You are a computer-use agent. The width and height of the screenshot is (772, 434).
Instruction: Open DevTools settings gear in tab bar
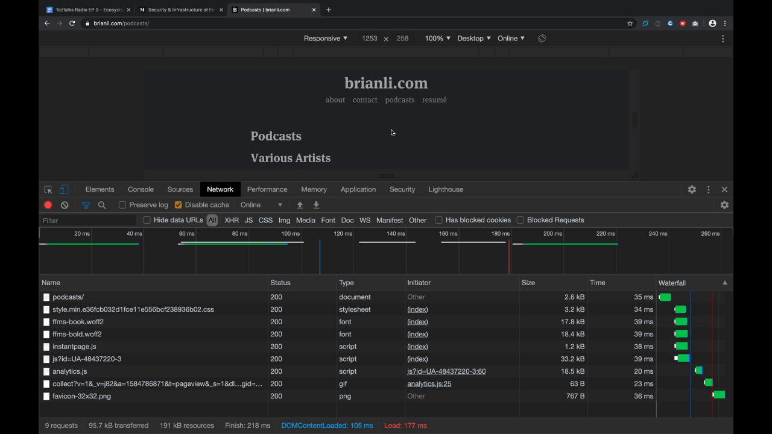(x=692, y=189)
